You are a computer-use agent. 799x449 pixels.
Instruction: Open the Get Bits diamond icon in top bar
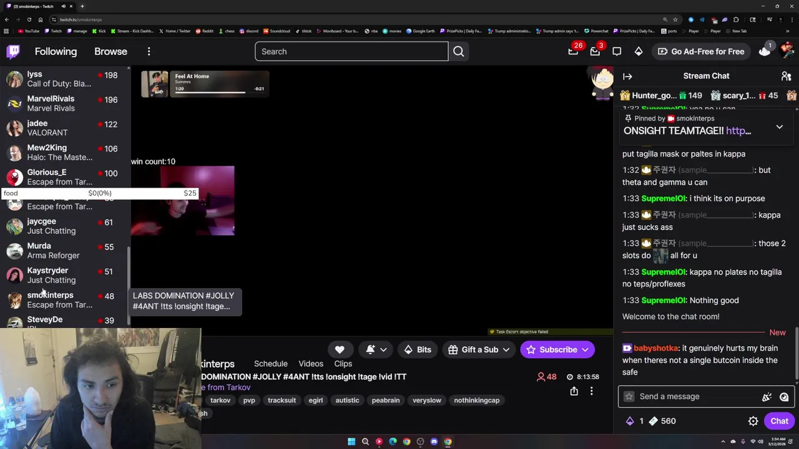(639, 51)
